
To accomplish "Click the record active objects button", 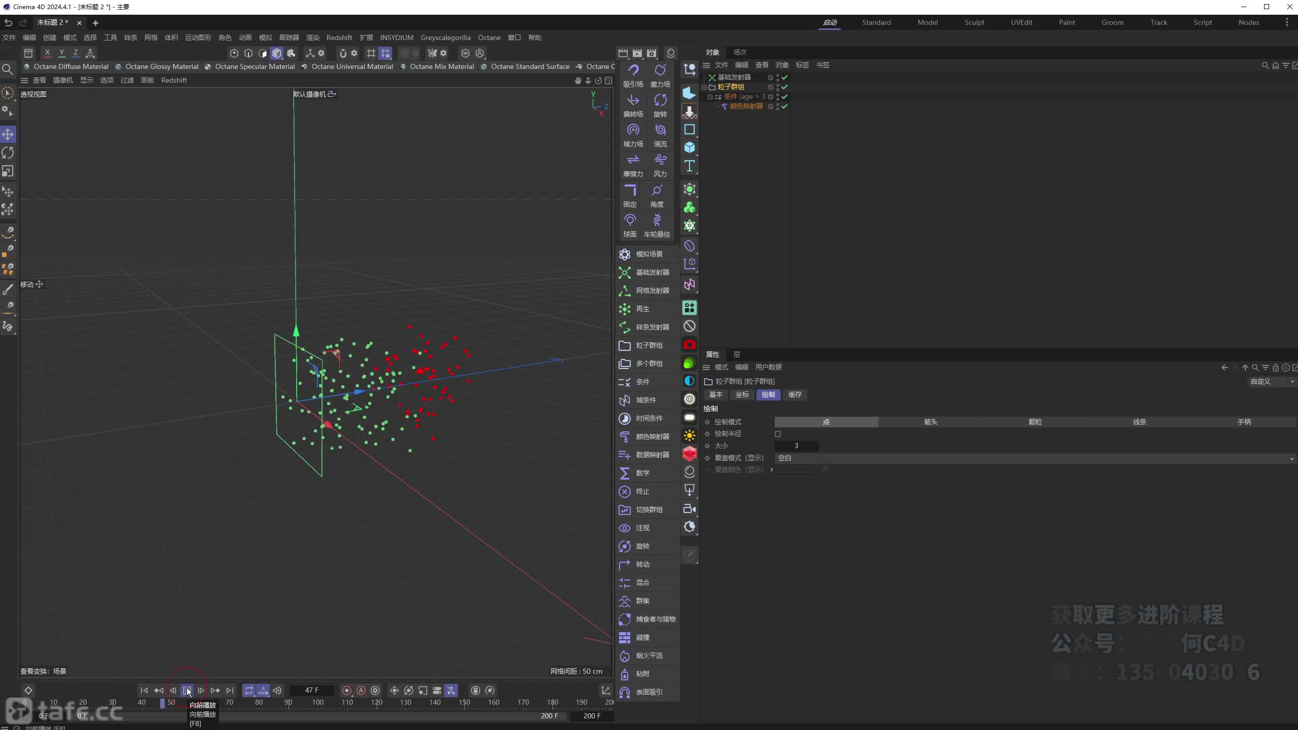I will click(x=347, y=690).
